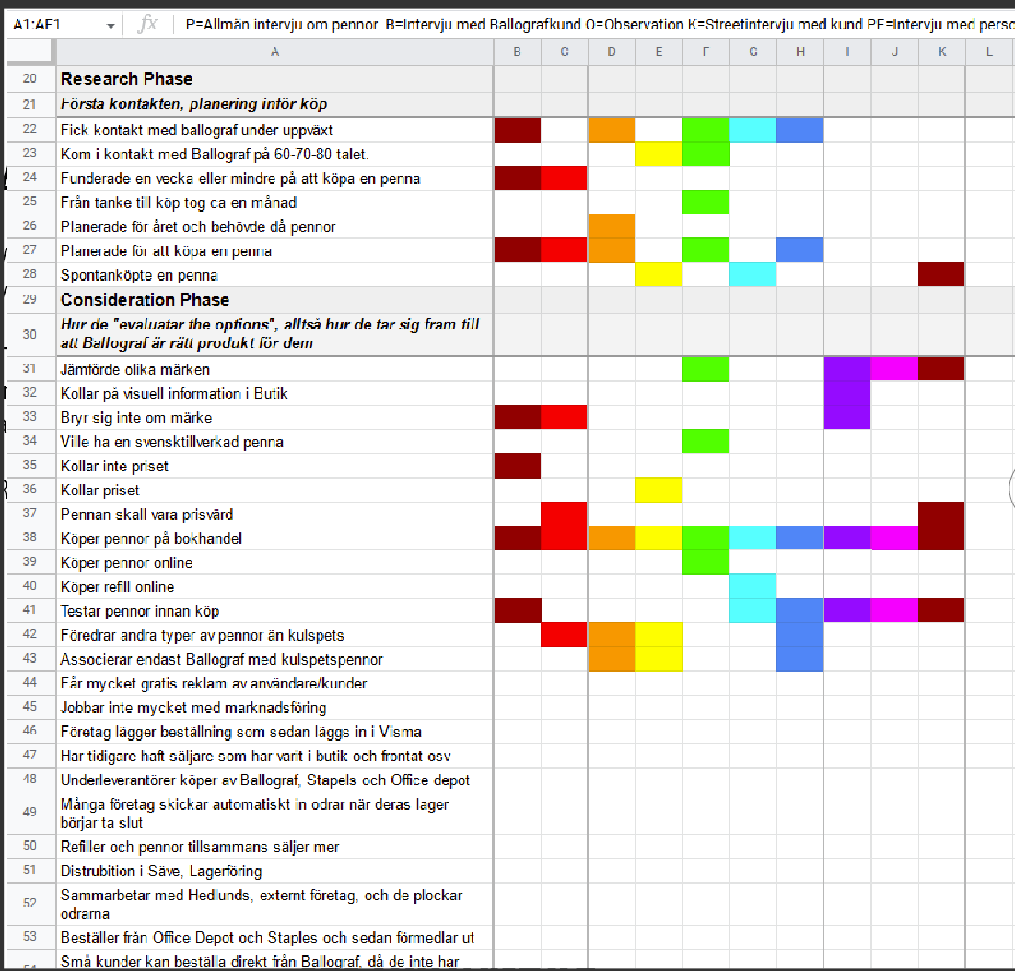Click the "Research Phase" heading cell
This screenshot has width=1015, height=971.
point(275,79)
